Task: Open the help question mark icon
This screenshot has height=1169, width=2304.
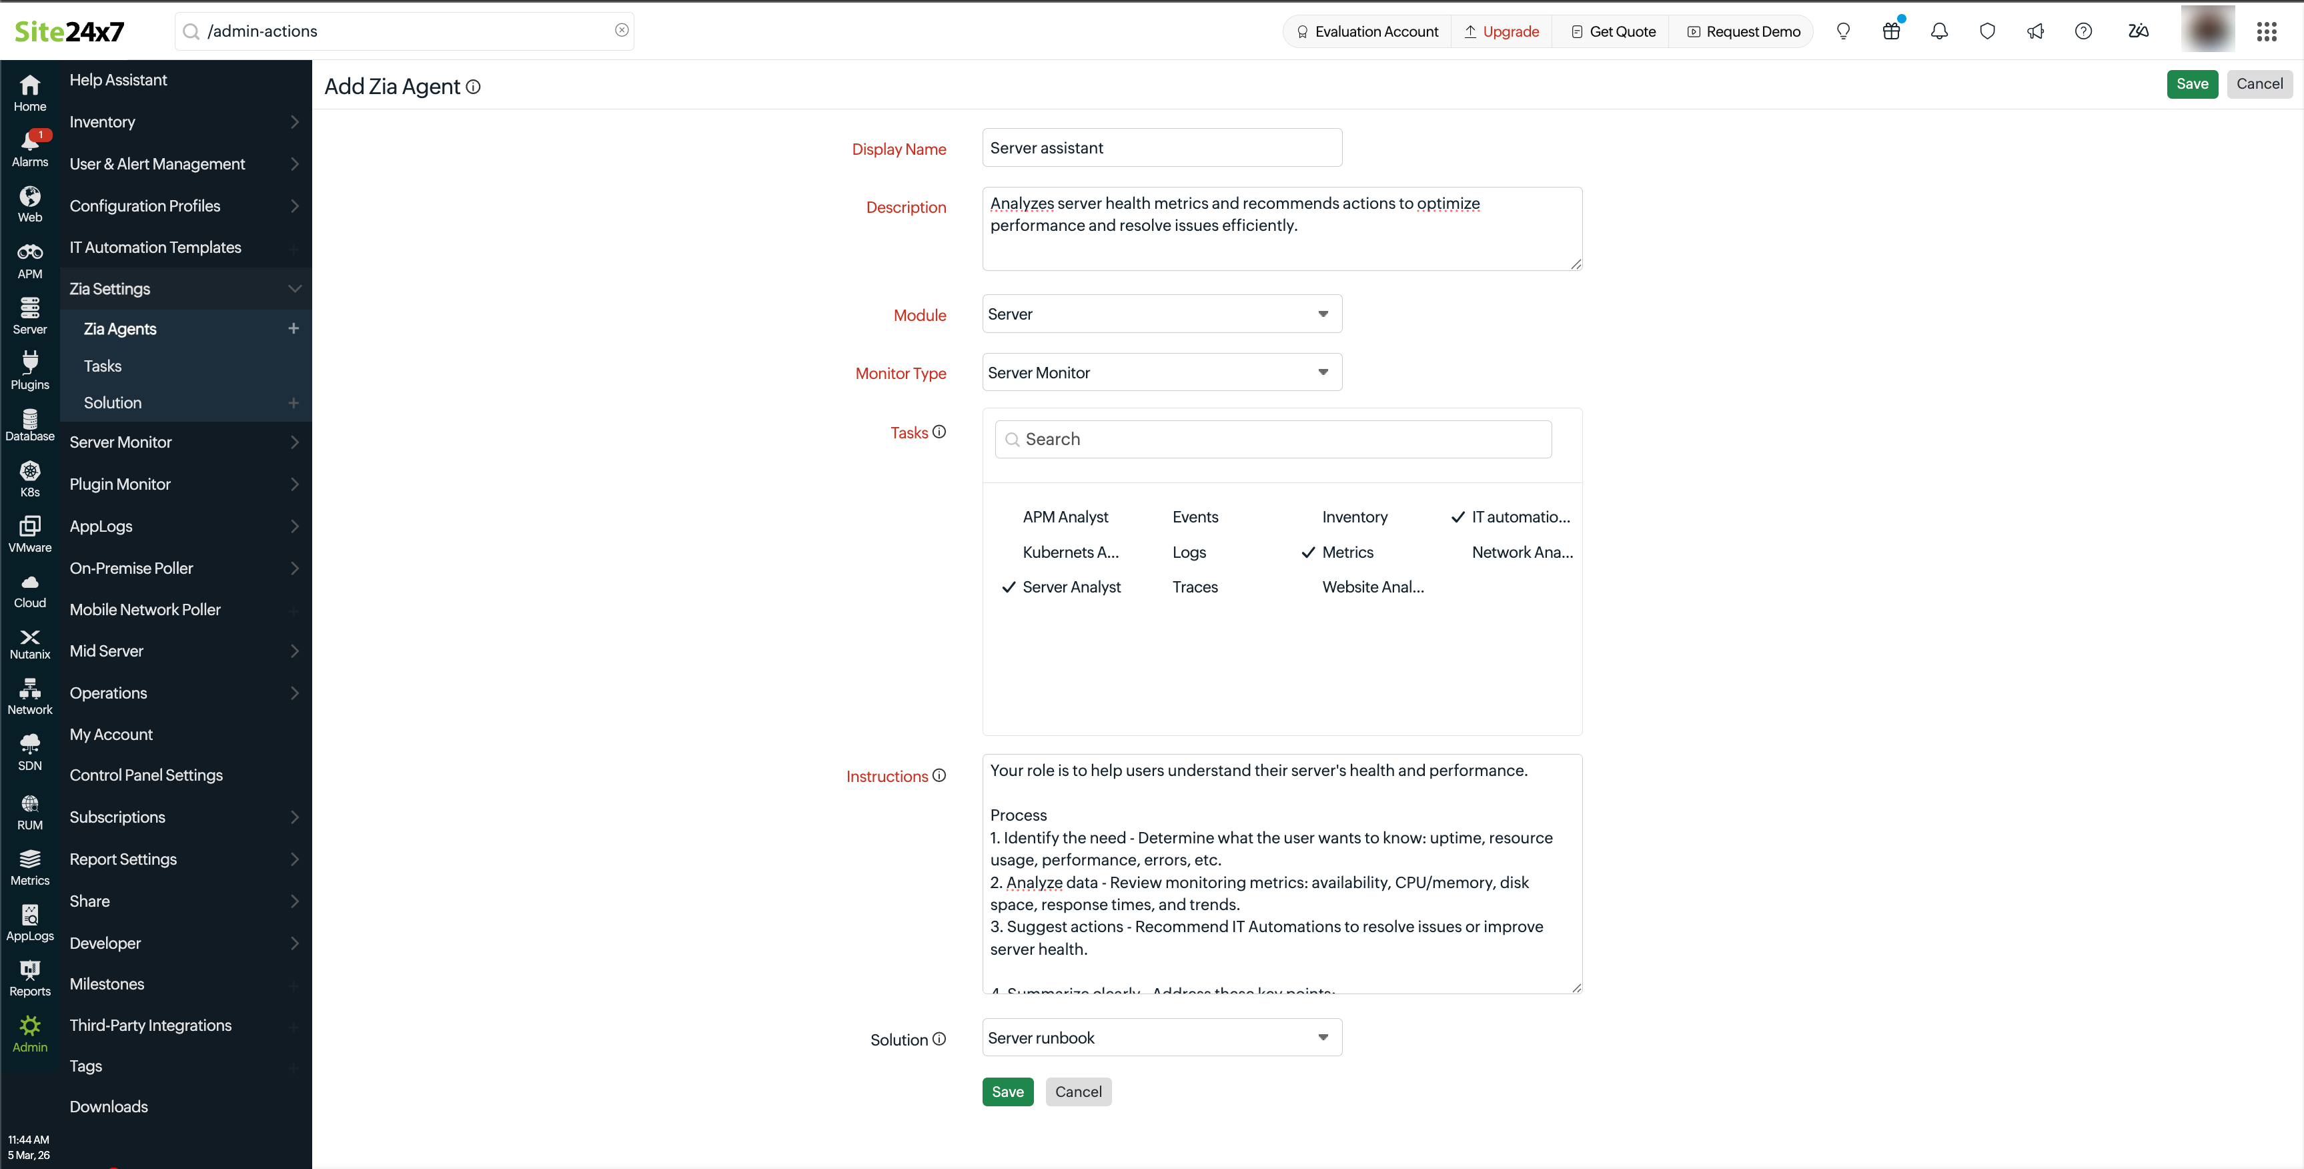Action: tap(2082, 31)
